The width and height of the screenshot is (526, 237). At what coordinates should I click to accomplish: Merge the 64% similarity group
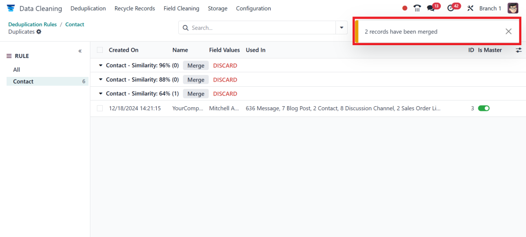(x=196, y=93)
